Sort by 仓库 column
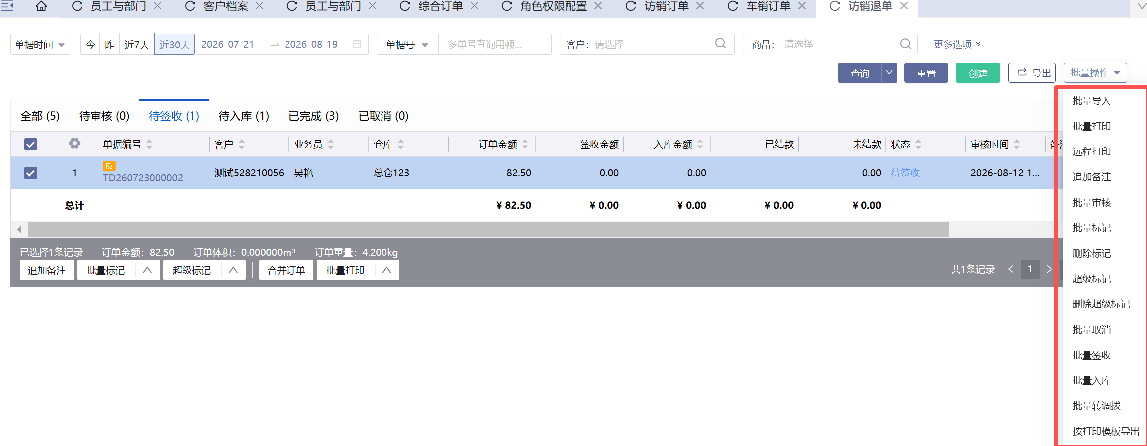 (x=401, y=144)
